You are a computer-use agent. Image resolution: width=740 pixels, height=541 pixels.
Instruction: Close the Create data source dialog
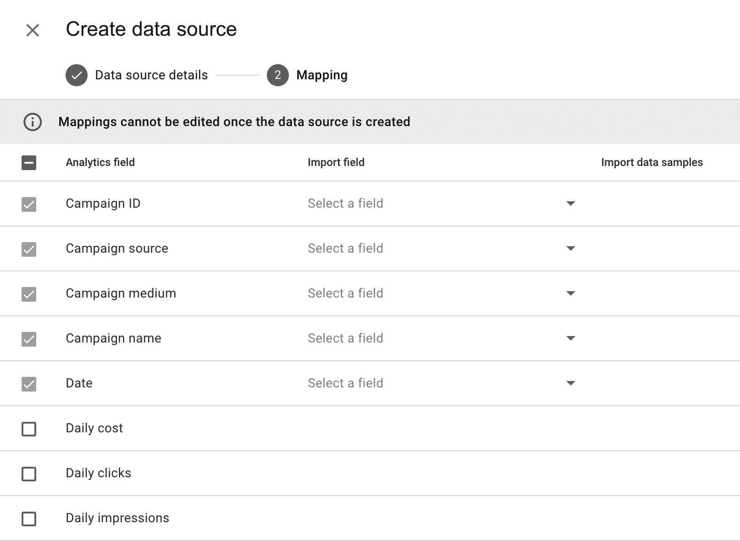click(x=32, y=30)
